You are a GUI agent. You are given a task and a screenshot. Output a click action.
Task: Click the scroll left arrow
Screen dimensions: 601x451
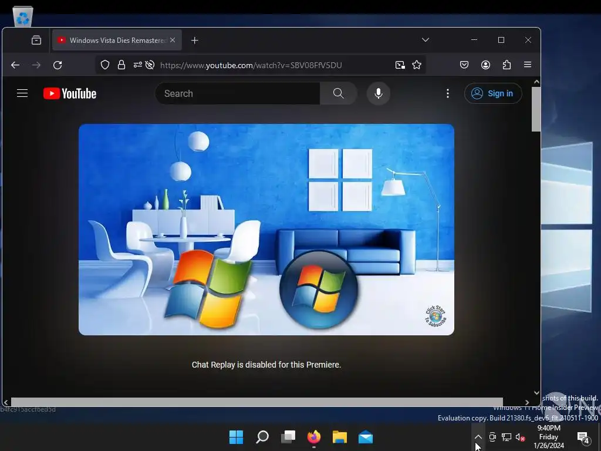click(x=6, y=402)
